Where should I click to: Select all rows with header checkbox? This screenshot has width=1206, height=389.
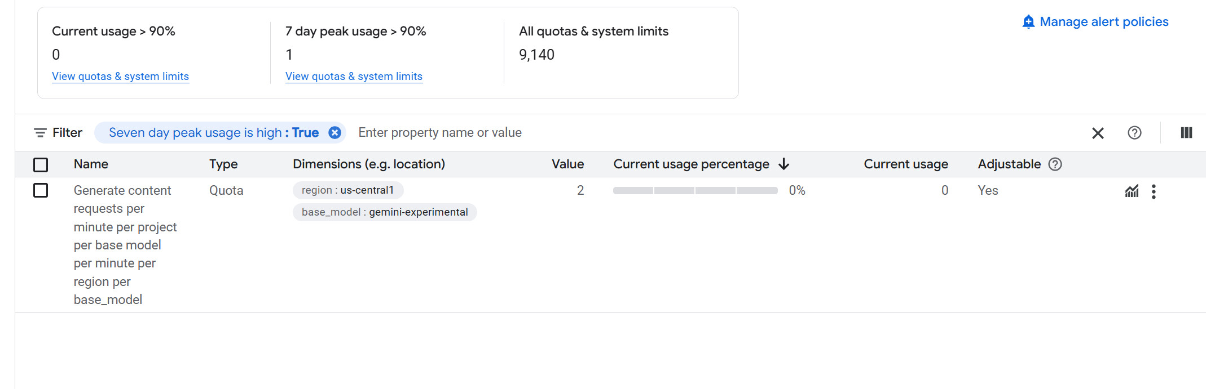click(x=41, y=165)
